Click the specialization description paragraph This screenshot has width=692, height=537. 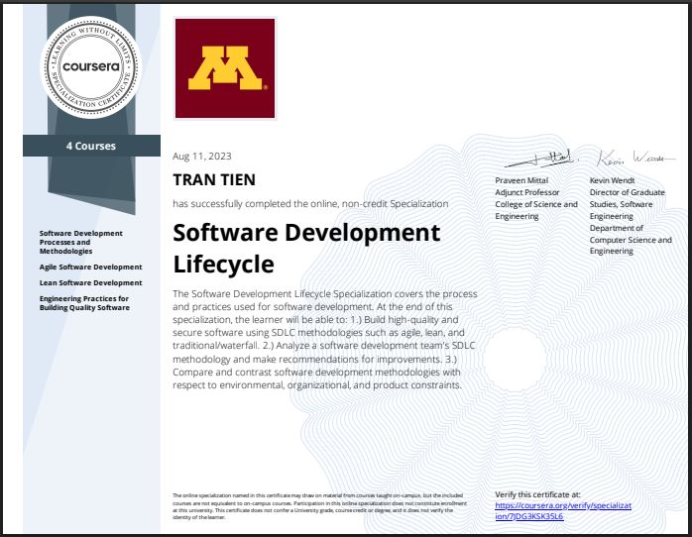[x=325, y=340]
